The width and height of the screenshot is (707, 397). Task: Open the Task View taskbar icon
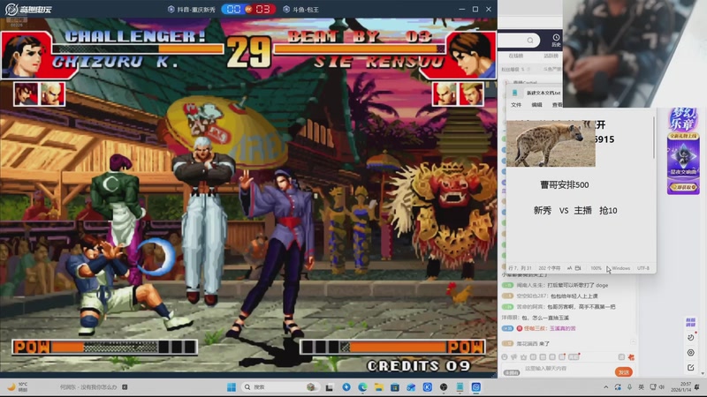[330, 387]
